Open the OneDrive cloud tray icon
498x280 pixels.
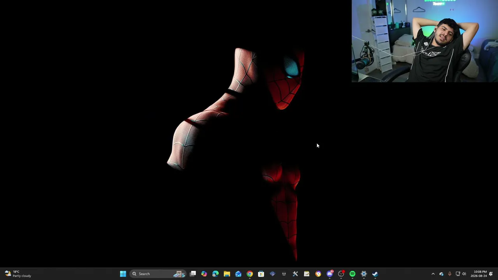tap(441, 274)
